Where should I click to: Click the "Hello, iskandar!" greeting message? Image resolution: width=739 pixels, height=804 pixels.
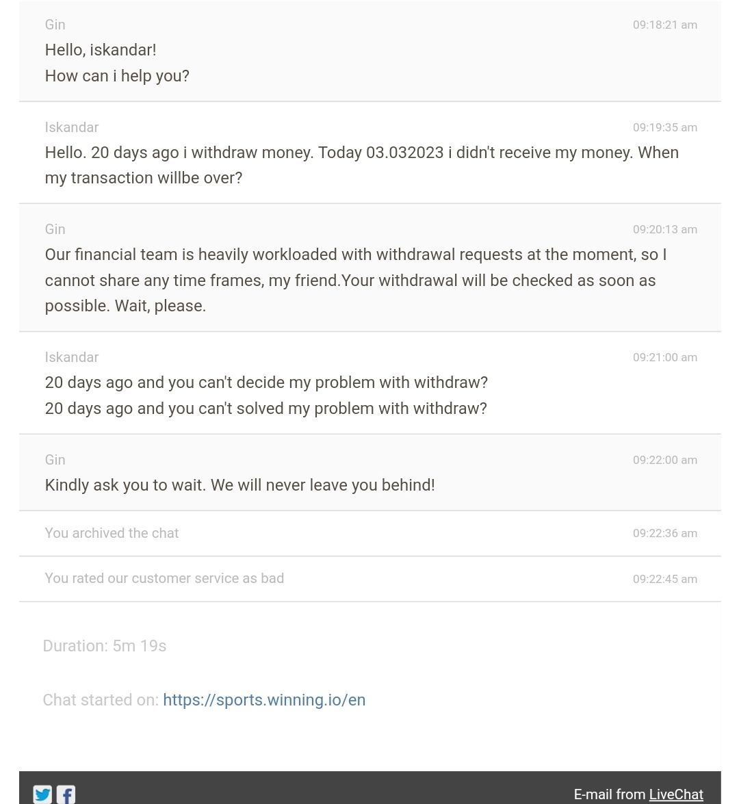click(100, 50)
